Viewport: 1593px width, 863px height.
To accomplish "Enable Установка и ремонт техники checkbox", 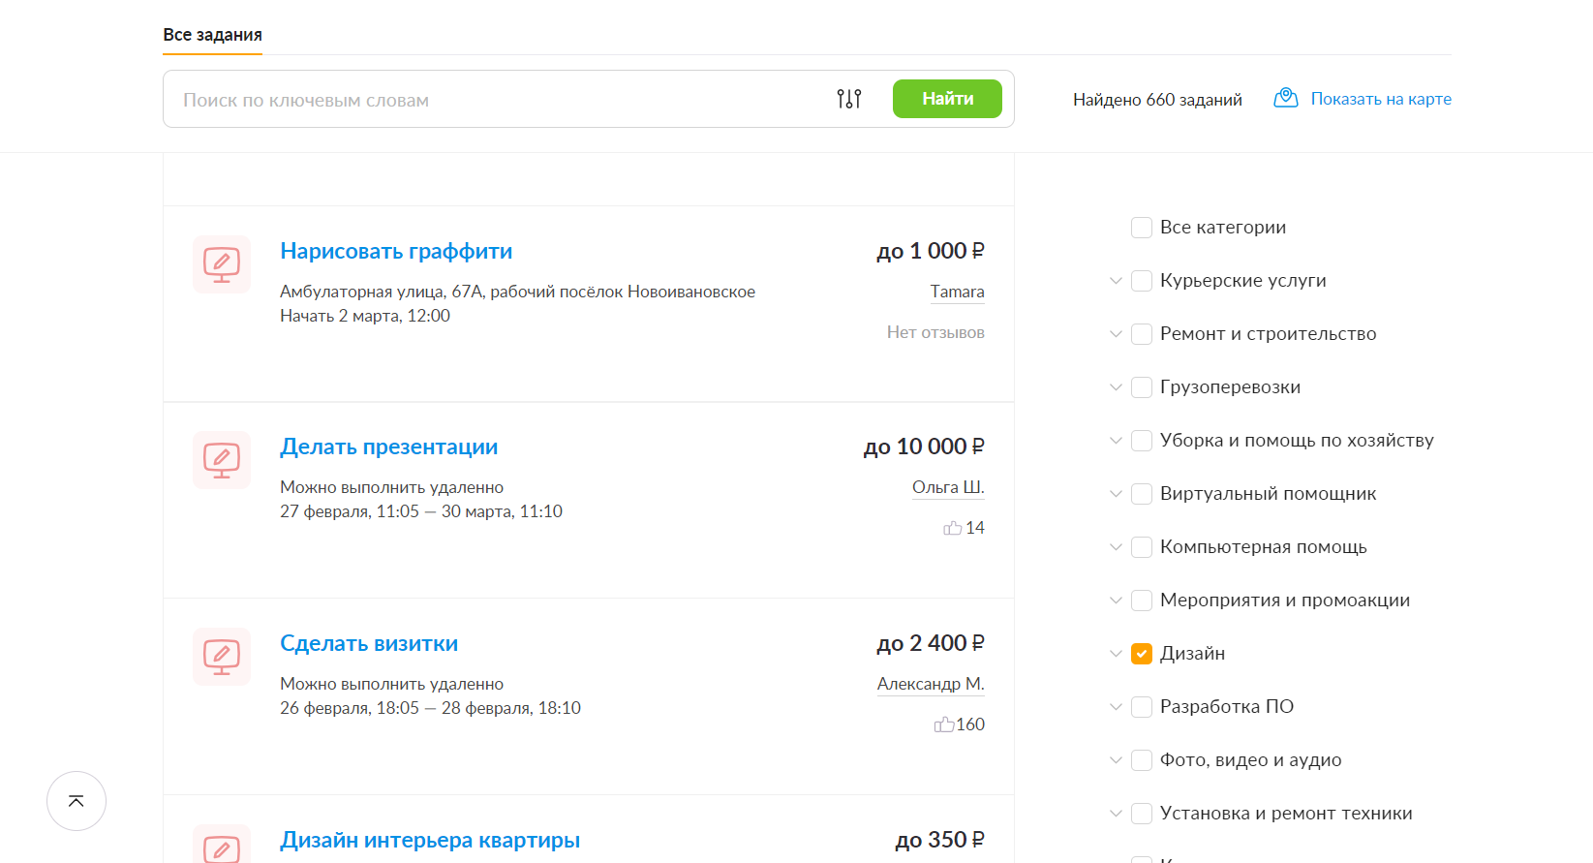I will tap(1142, 814).
